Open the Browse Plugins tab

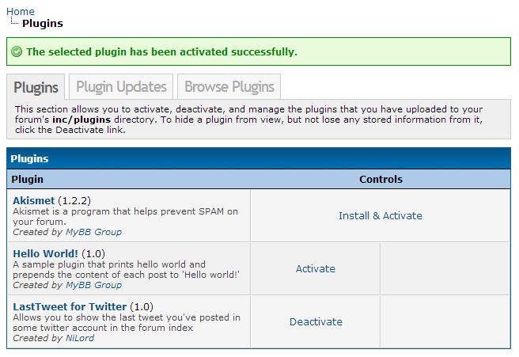229,87
